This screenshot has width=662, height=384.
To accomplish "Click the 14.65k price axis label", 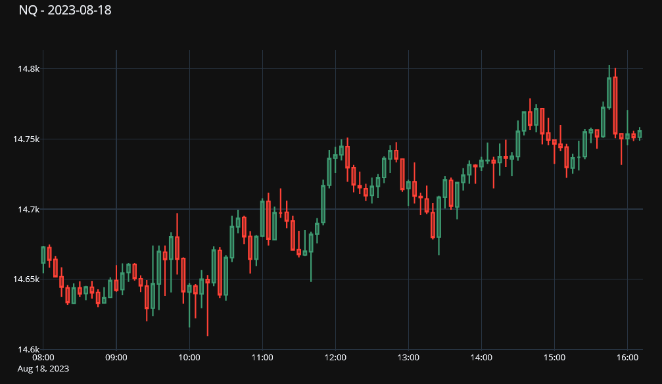I will point(26,279).
